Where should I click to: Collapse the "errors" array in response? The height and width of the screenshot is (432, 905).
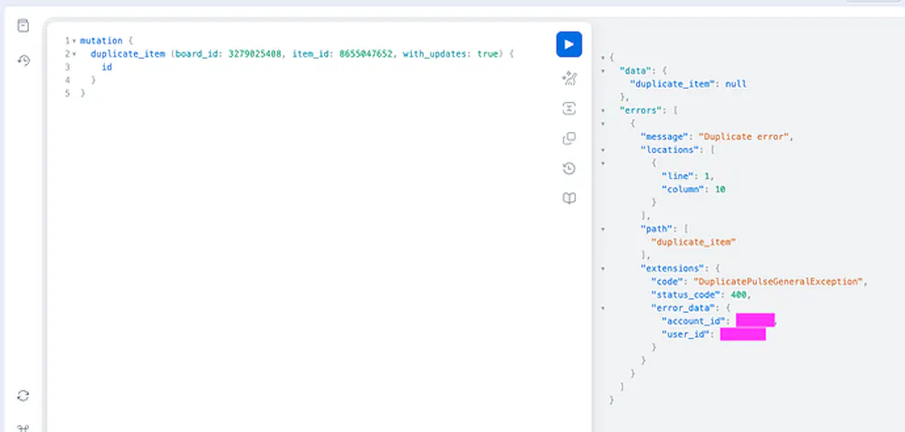(x=603, y=110)
